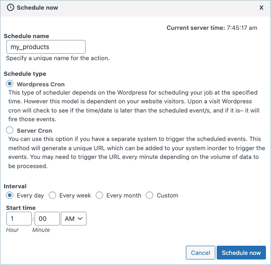271x265 pixels.
Task: Focus the Schedule name text field
Action: point(46,47)
